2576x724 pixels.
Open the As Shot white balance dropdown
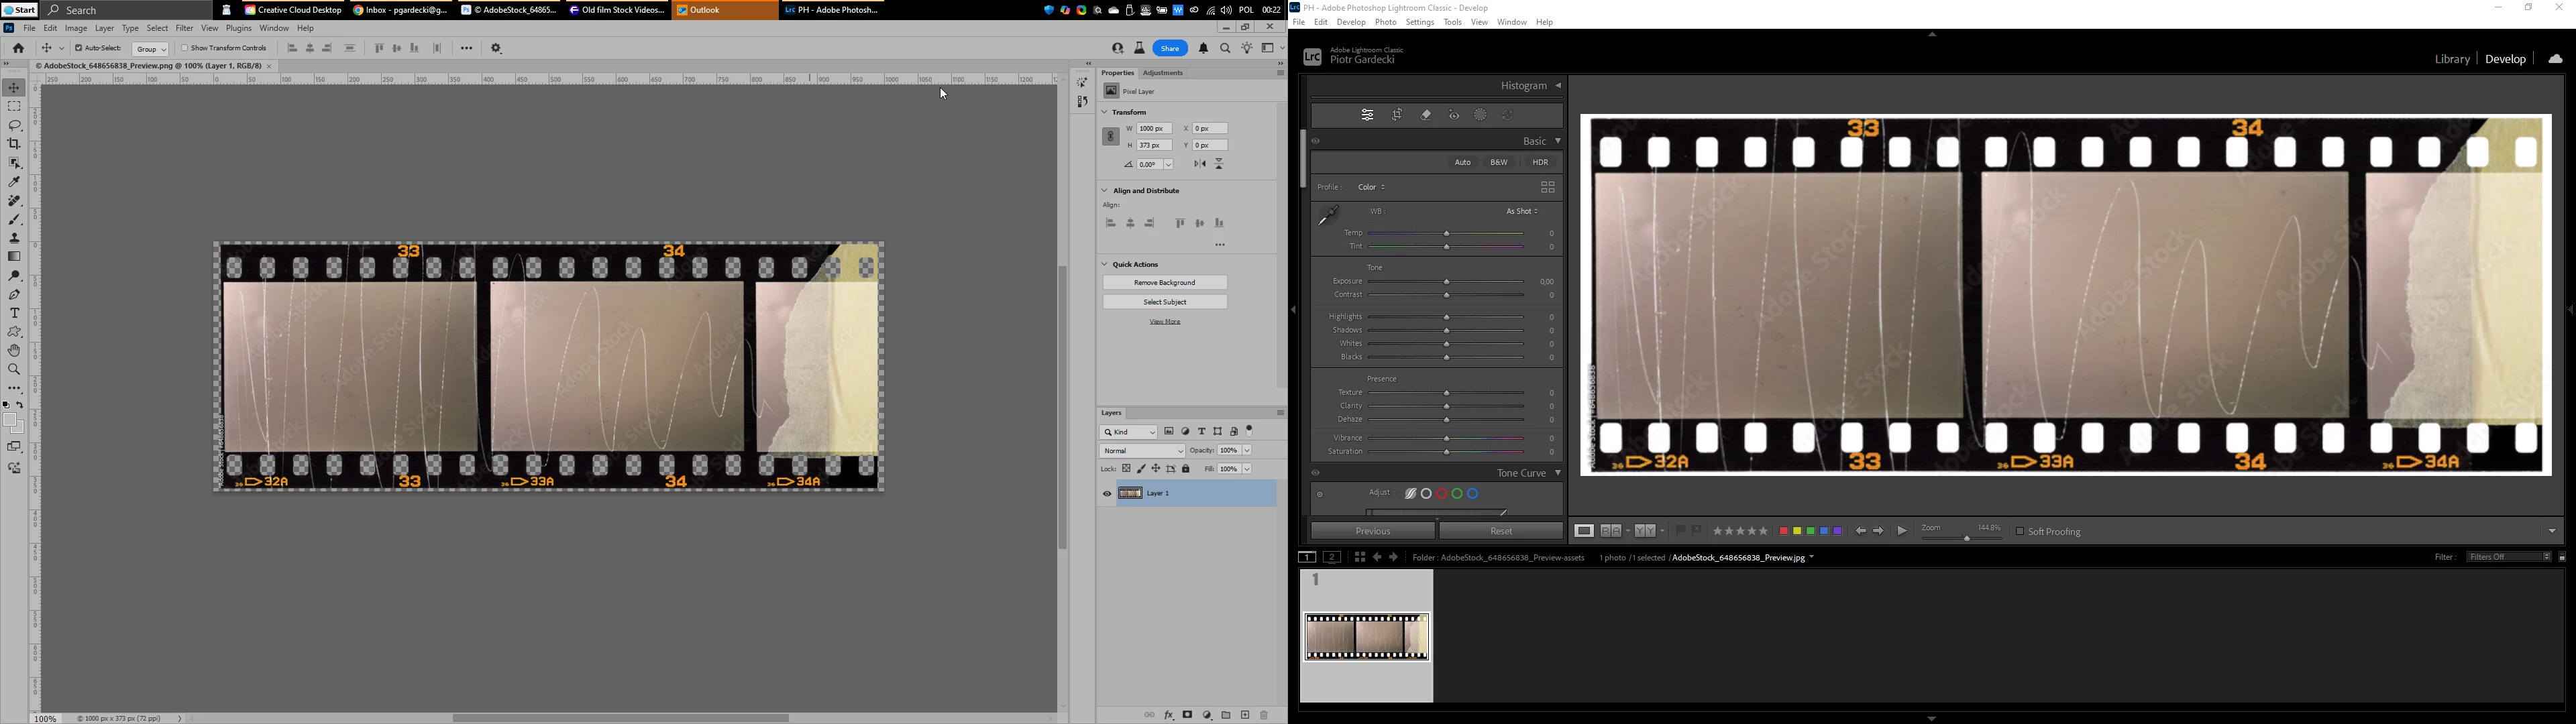click(1522, 212)
